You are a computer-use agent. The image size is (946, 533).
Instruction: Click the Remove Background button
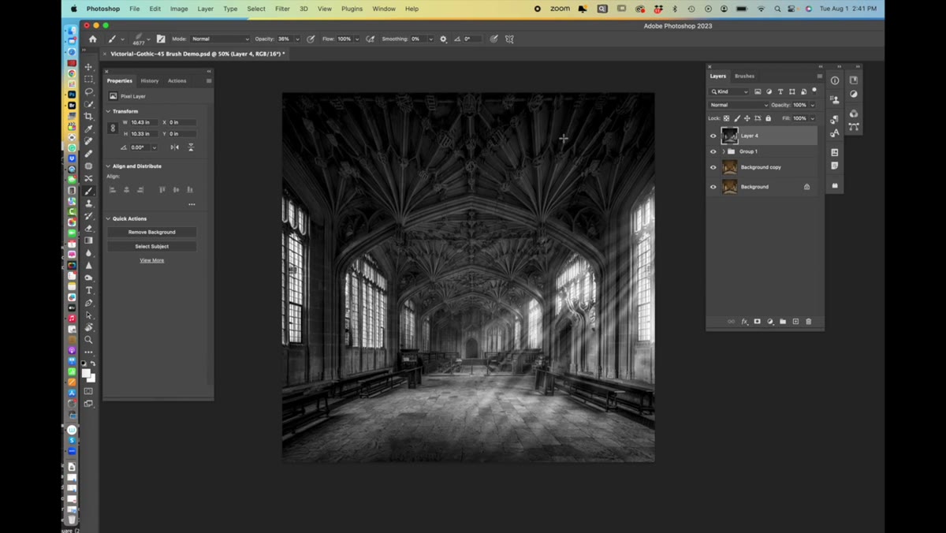(x=152, y=232)
